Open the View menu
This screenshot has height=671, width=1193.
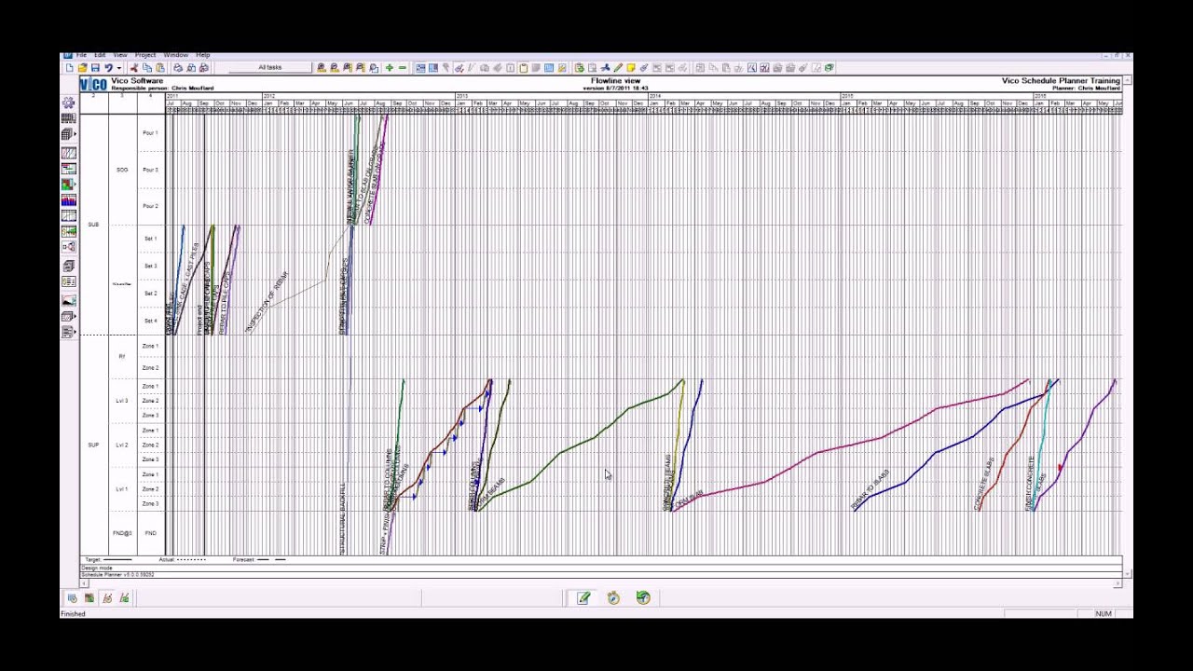click(x=120, y=55)
